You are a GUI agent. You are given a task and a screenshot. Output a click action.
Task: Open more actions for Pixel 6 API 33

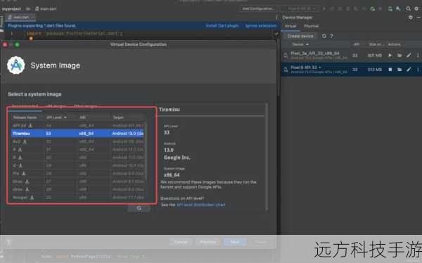(418, 70)
